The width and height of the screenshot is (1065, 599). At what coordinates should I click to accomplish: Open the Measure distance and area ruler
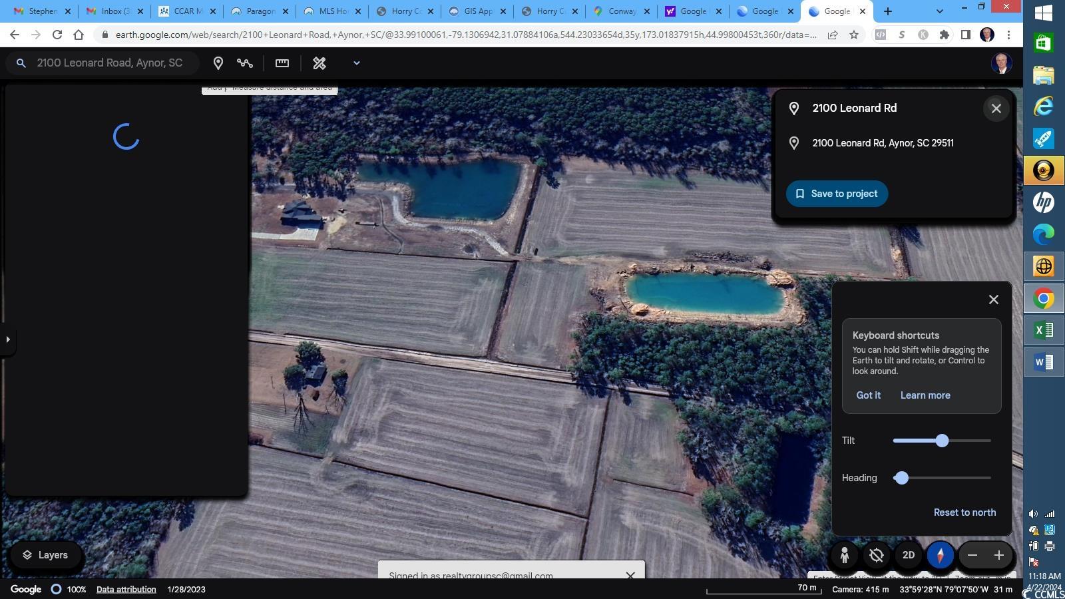(x=282, y=63)
